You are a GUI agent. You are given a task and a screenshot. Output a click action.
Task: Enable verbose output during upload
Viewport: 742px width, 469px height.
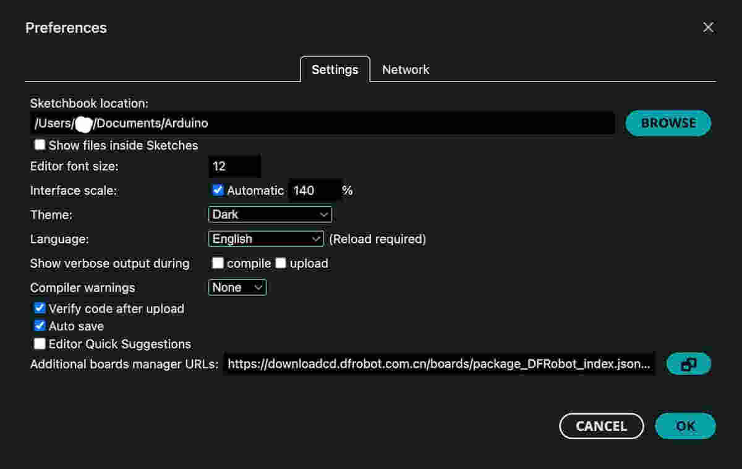pos(281,263)
